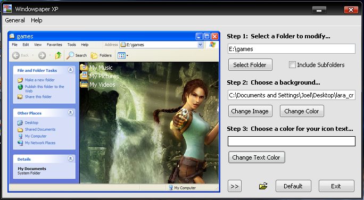Image resolution: width=364 pixels, height=200 pixels.
Task: Click the Up folder icon in preview toolbar
Action: coord(58,55)
